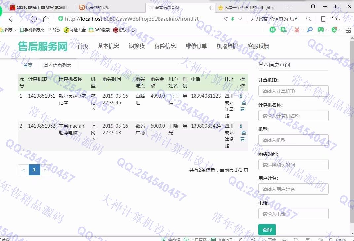Focus the 计算机ID input field

(293, 91)
